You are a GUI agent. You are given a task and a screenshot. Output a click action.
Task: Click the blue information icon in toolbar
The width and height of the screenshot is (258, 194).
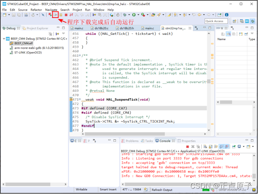pos(227,15)
